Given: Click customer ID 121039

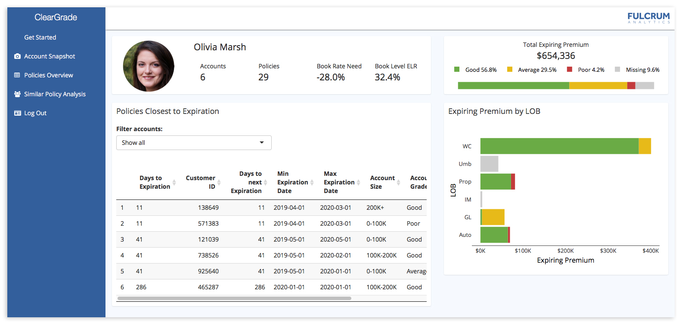Looking at the screenshot, I should [x=208, y=239].
